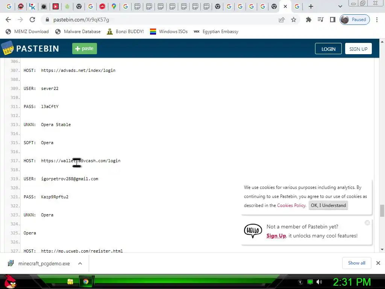Click the address bar URL
The image size is (385, 289).
[81, 20]
